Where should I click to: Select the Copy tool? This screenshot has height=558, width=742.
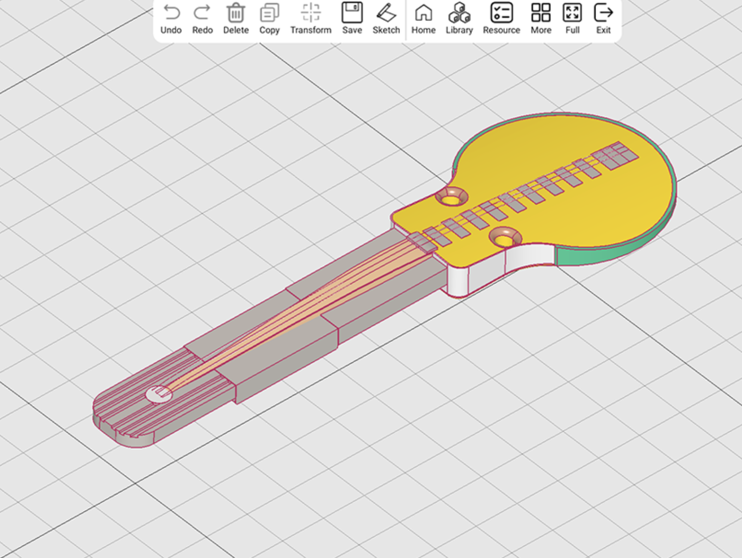coord(269,13)
